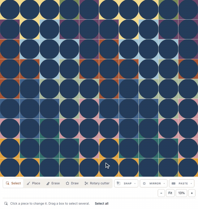
Task: Choose the Erase tool
Action: coord(53,183)
